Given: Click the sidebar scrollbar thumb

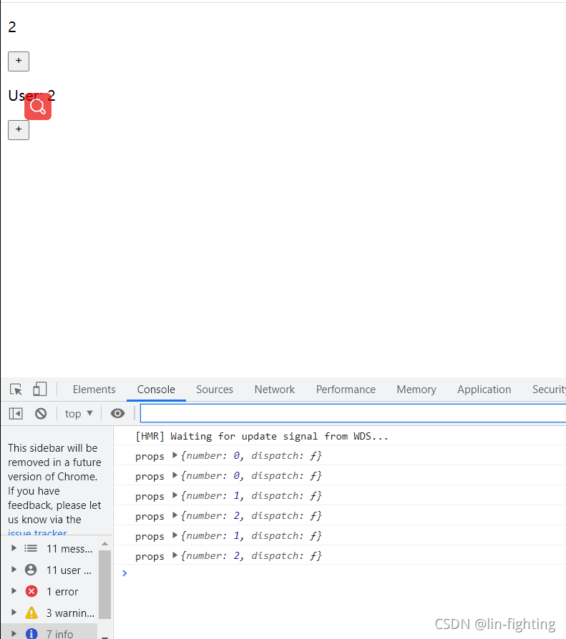Looking at the screenshot, I should pos(105,585).
